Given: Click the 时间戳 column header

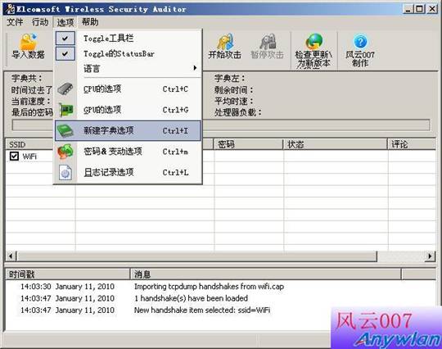Looking at the screenshot, I should tap(67, 274).
